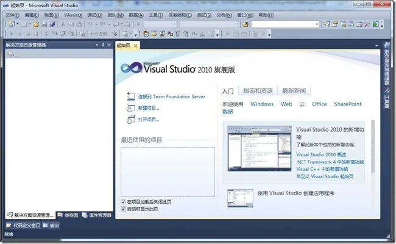Toggle show page on startup checkbox
396x244 pixels.
click(123, 209)
